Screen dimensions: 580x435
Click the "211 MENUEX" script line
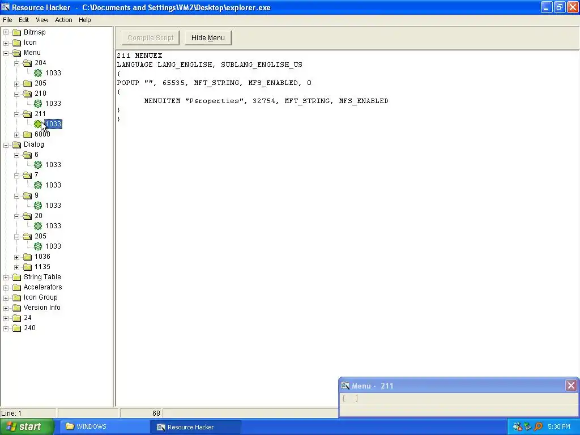pos(139,56)
